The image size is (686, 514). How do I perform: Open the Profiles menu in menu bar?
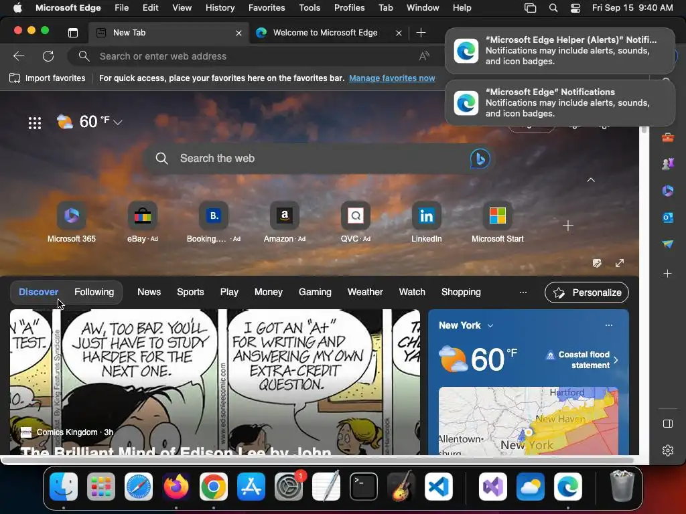tap(349, 8)
